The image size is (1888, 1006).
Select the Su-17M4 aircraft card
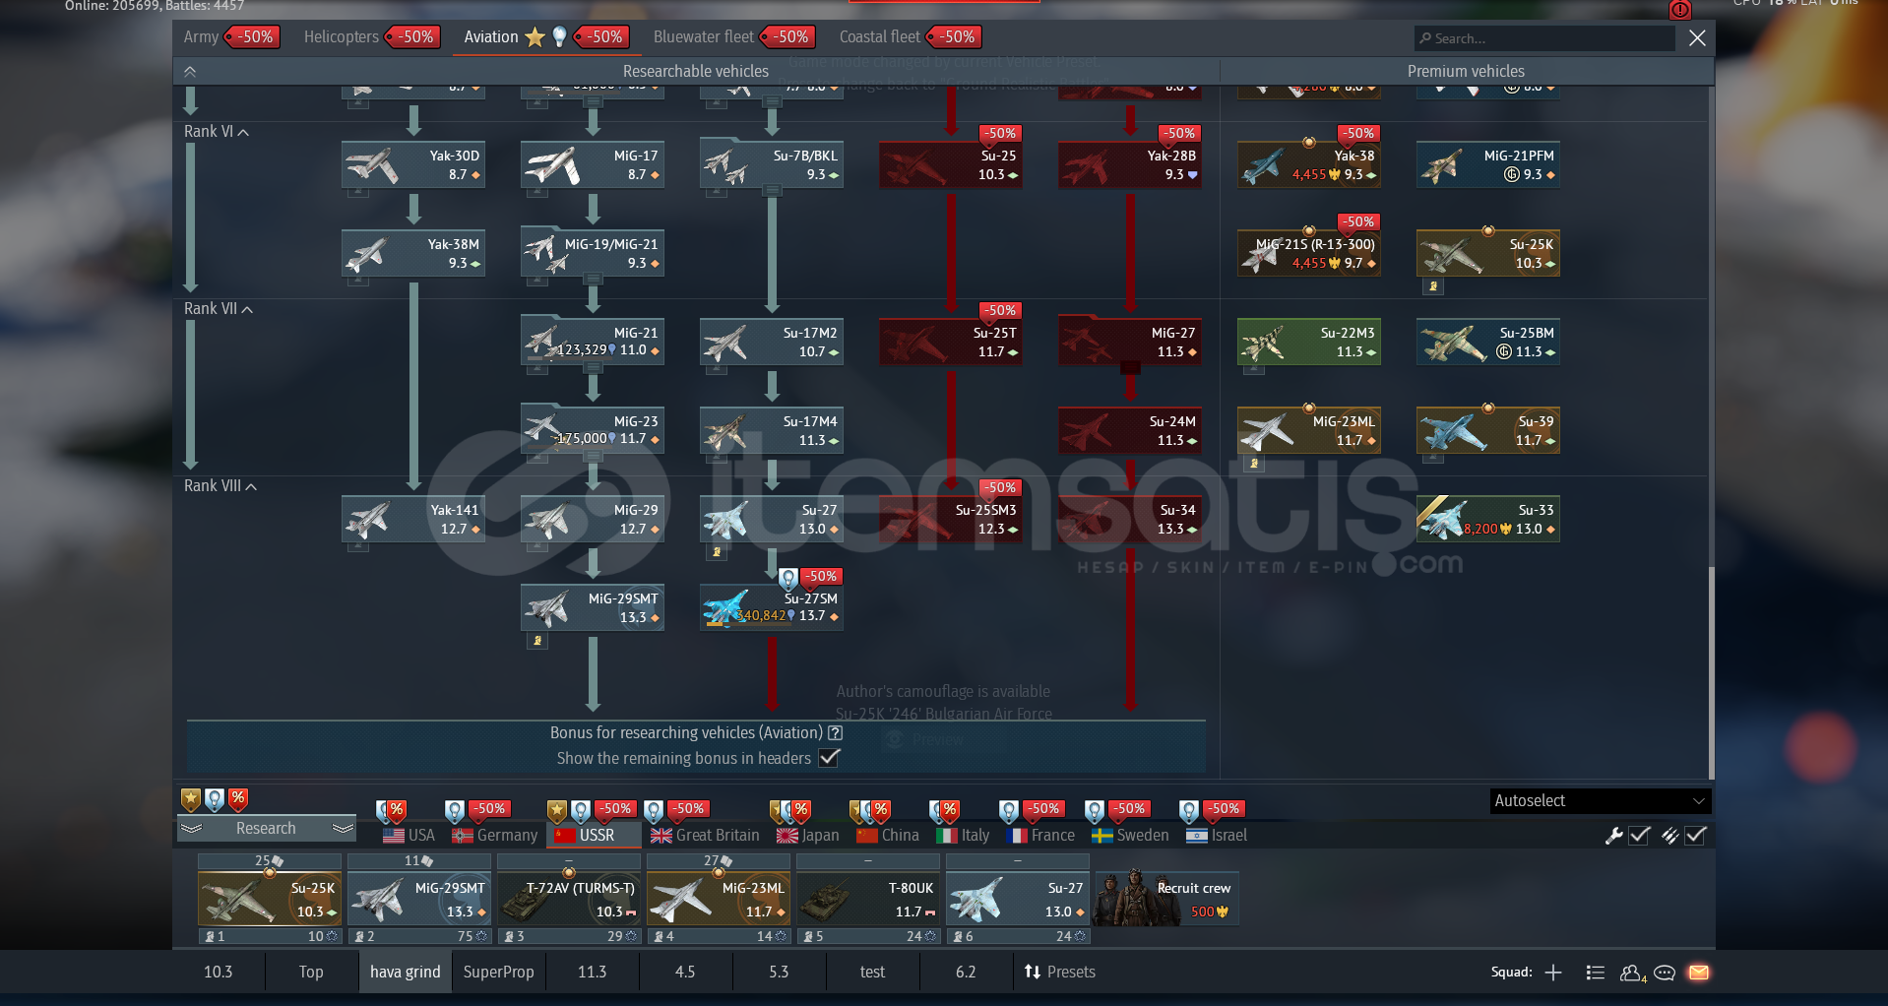tap(772, 431)
